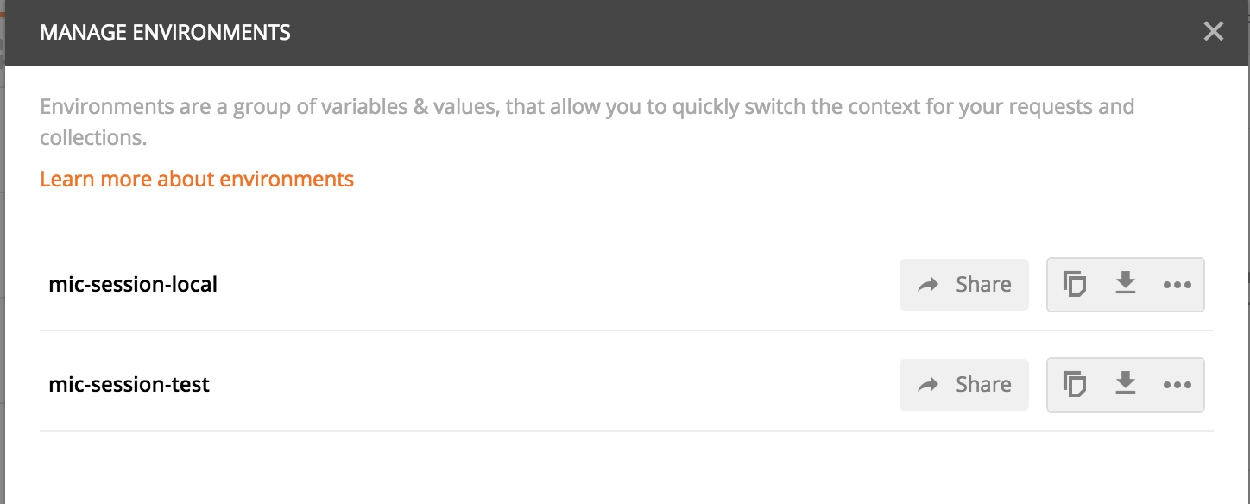Click blank area below the mic-session-test row
Viewport: 1250px width, 504px height.
[x=626, y=468]
